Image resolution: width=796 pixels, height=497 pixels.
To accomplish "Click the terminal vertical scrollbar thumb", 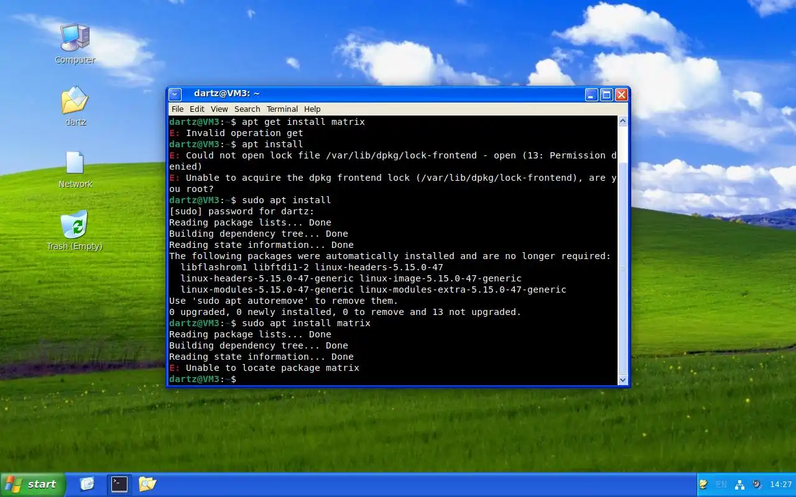I will pos(622,268).
